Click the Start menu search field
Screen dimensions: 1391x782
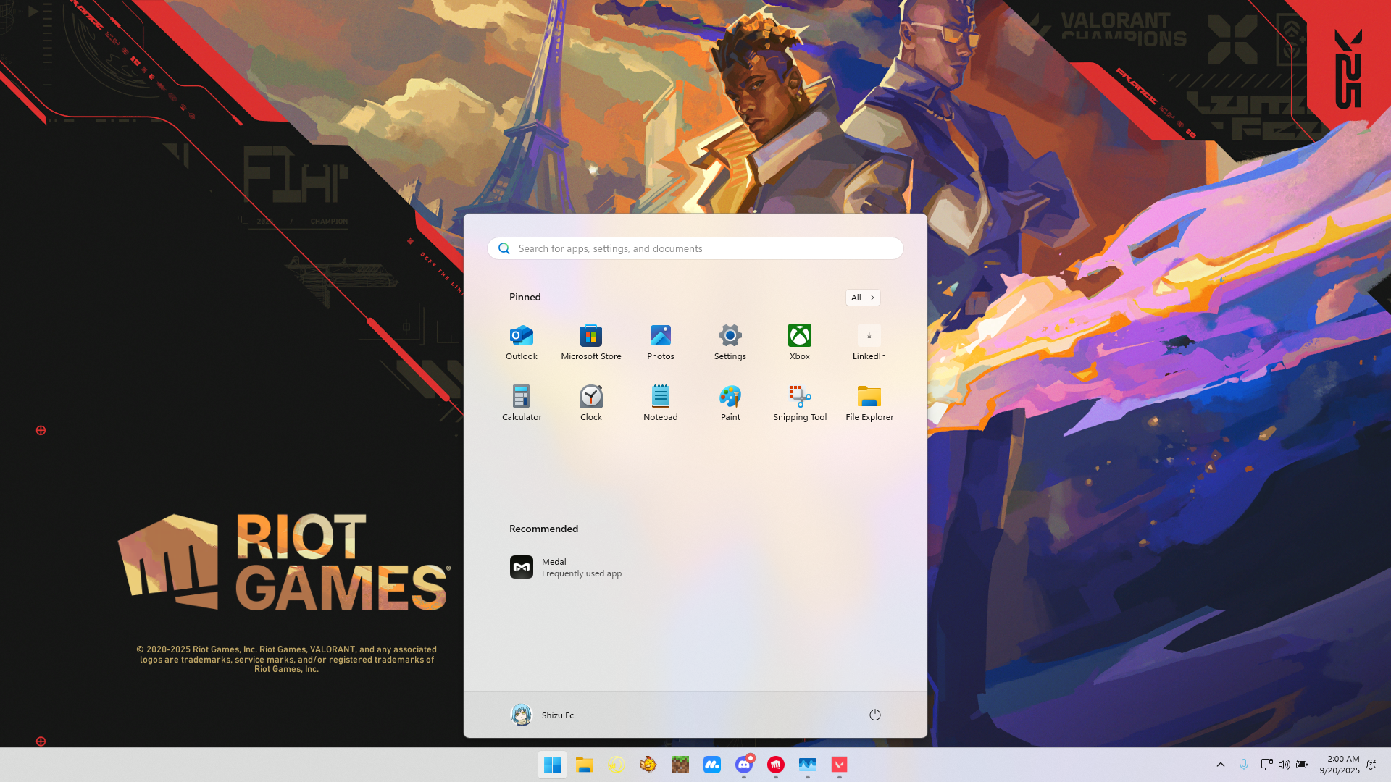(695, 248)
